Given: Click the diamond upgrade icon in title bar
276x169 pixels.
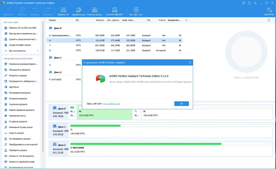Looking at the screenshot, I should 244,3.
